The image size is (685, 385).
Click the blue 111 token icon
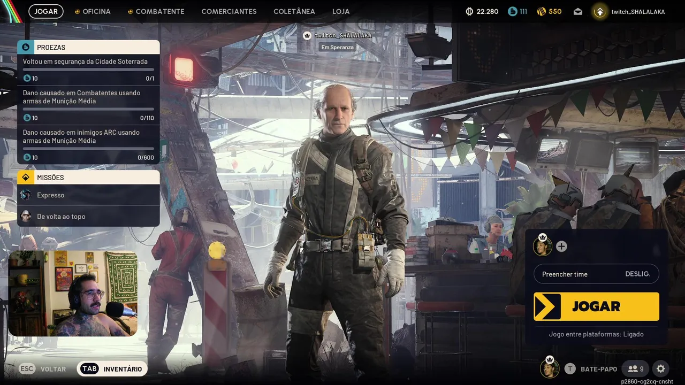[x=513, y=11]
